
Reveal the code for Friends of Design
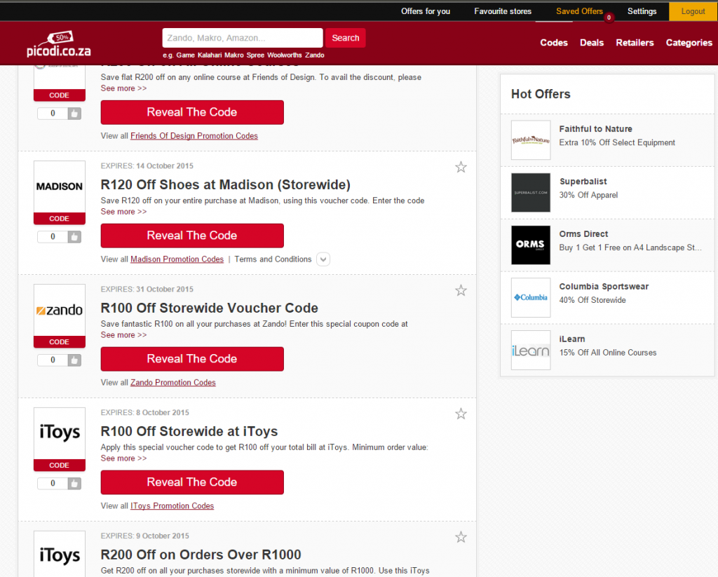(192, 112)
